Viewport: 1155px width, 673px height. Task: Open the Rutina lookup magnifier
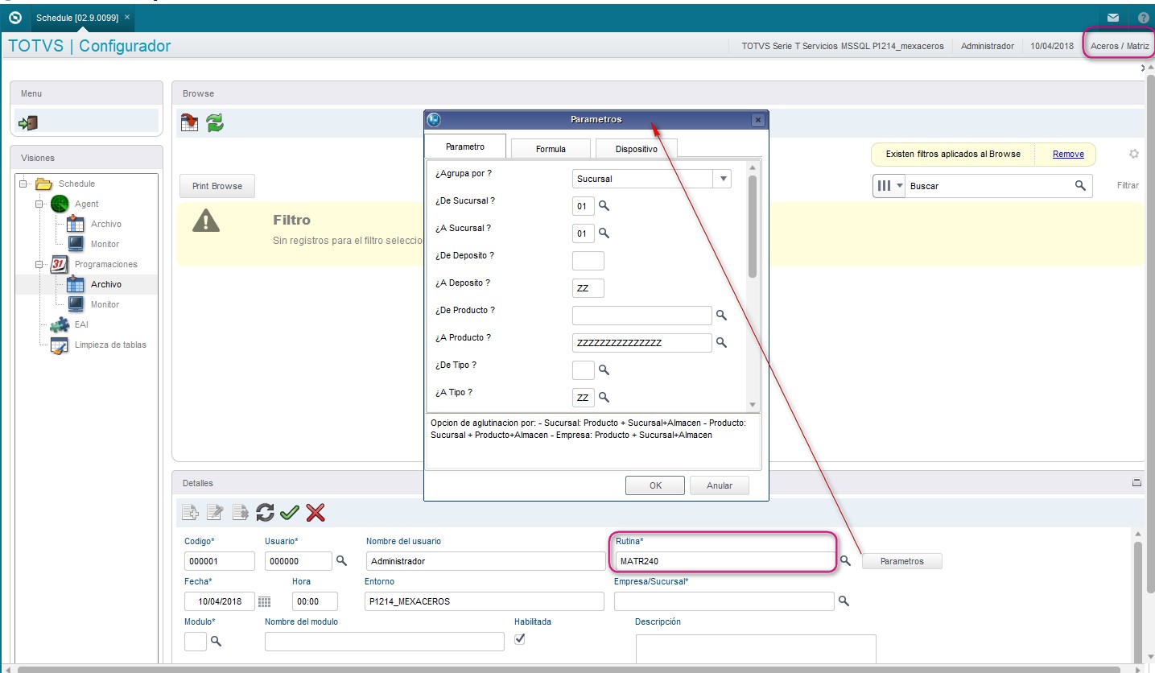[x=845, y=560]
